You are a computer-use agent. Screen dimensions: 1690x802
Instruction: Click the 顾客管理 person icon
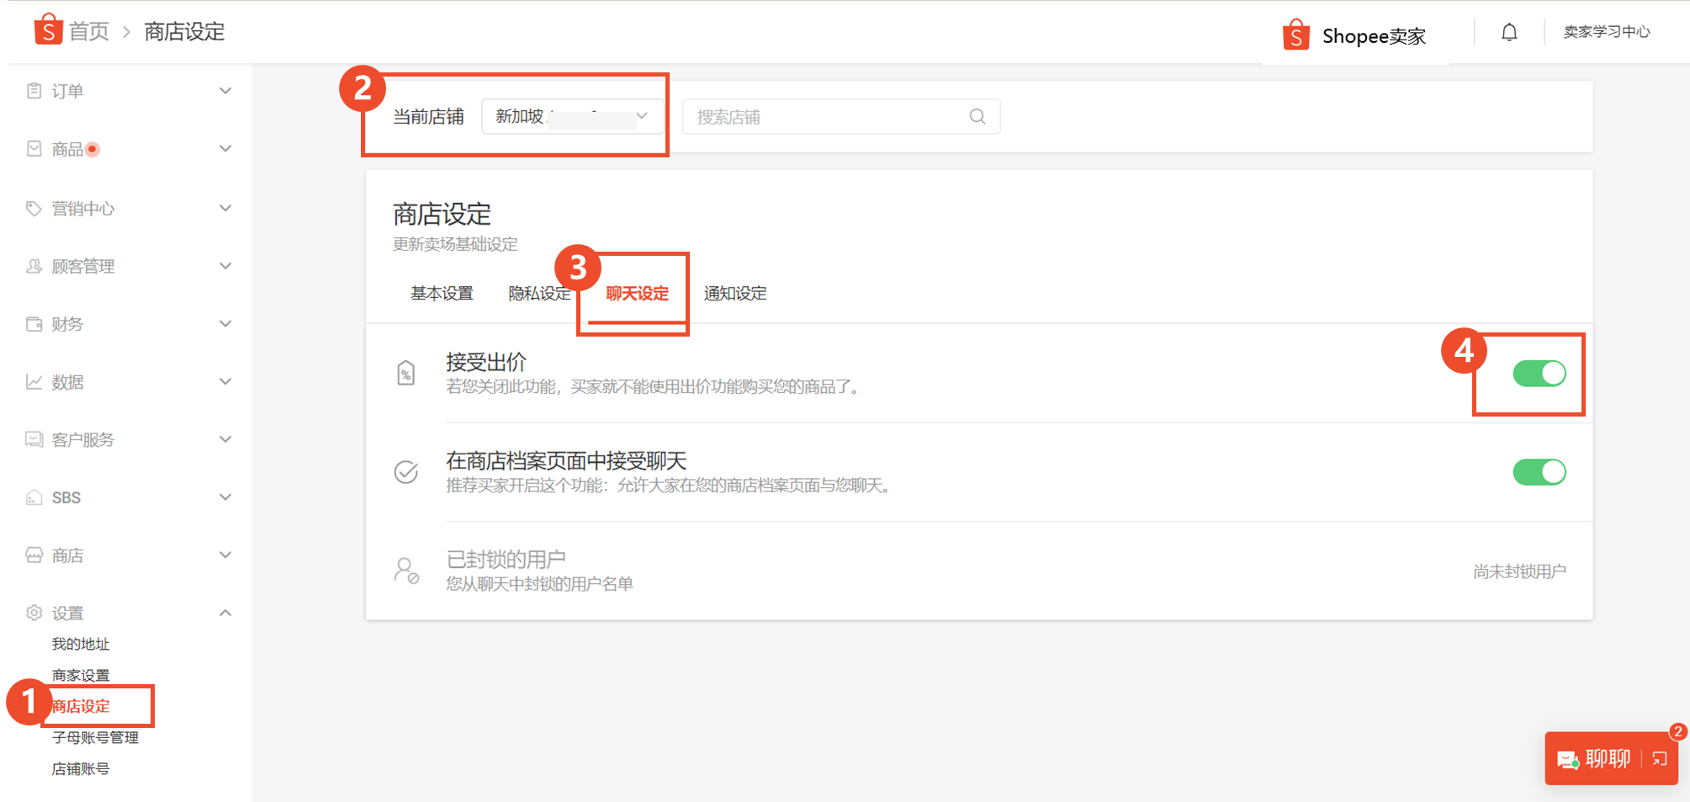[34, 266]
